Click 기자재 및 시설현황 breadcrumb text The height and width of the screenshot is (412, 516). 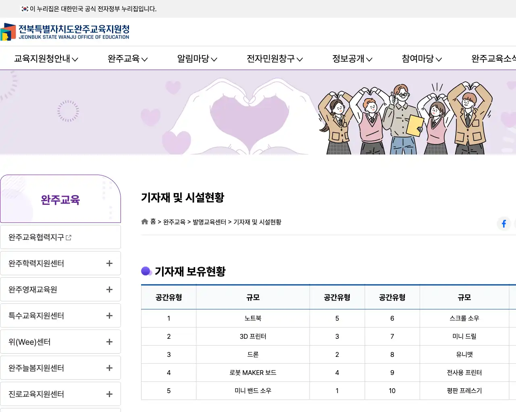point(257,222)
